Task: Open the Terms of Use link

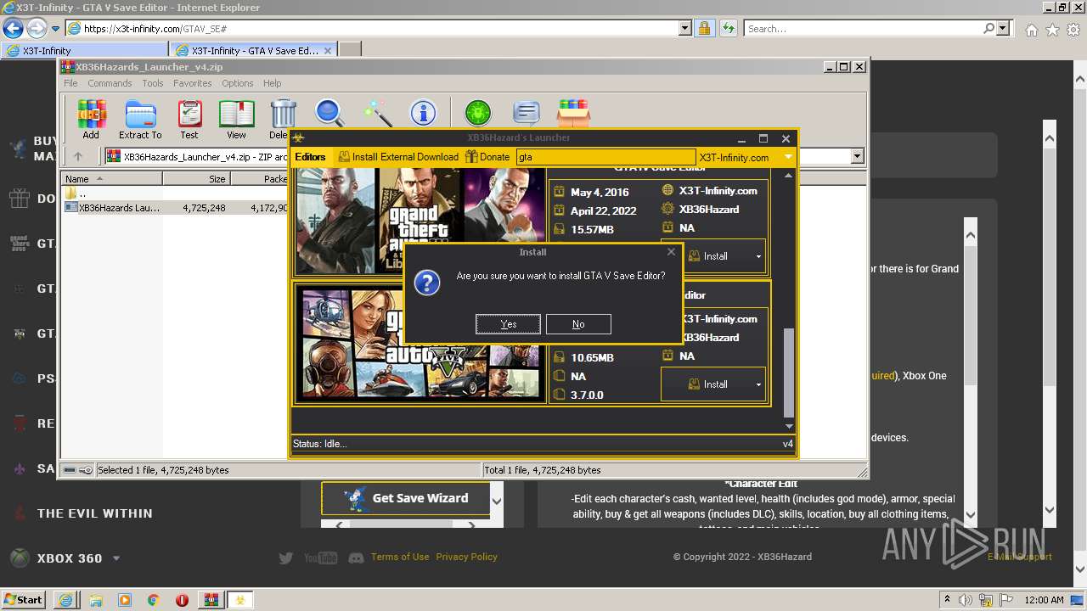Action: point(400,557)
